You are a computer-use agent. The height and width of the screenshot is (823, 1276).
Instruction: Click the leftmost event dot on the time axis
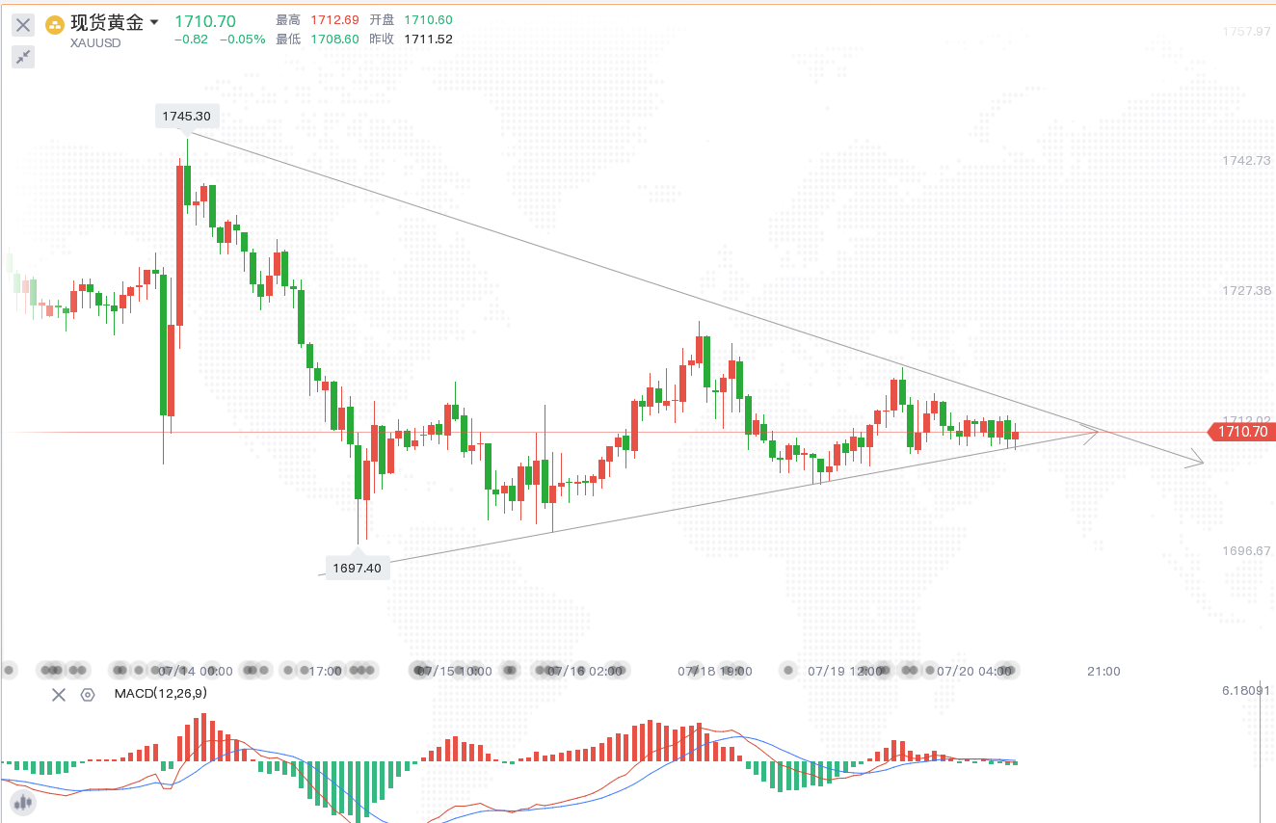pyautogui.click(x=9, y=669)
